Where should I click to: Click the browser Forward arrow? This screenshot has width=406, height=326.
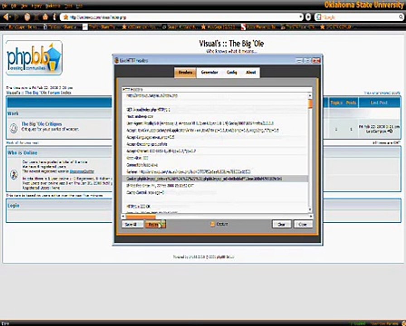16,17
